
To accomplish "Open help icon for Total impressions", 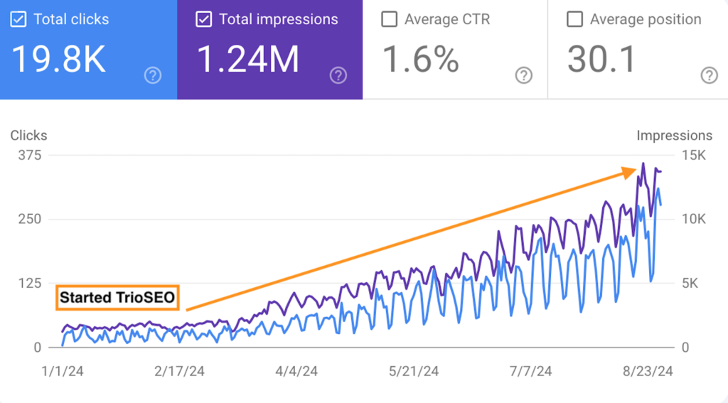I will 338,75.
